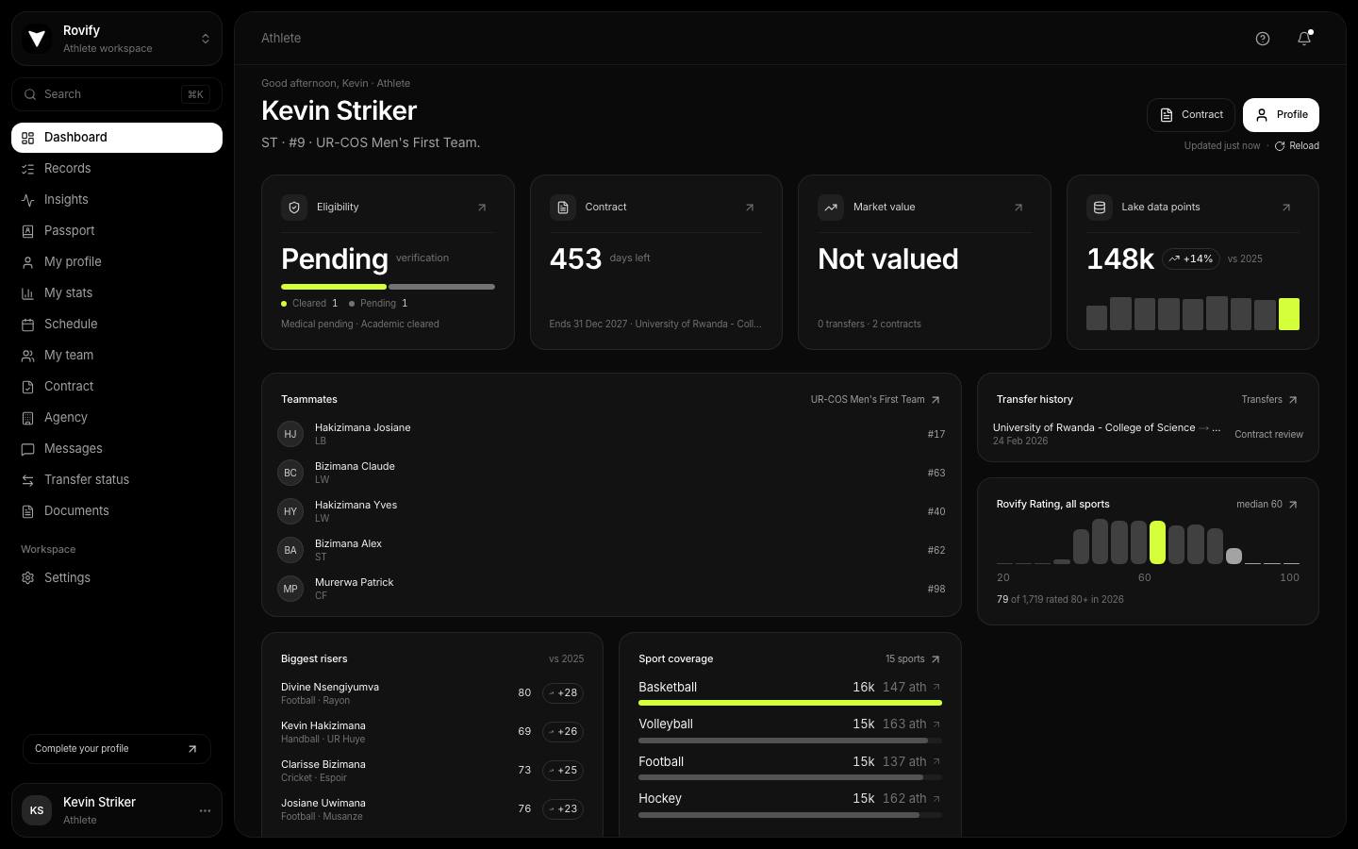The image size is (1358, 849).
Task: Click the Reload icon link
Action: 1297,146
